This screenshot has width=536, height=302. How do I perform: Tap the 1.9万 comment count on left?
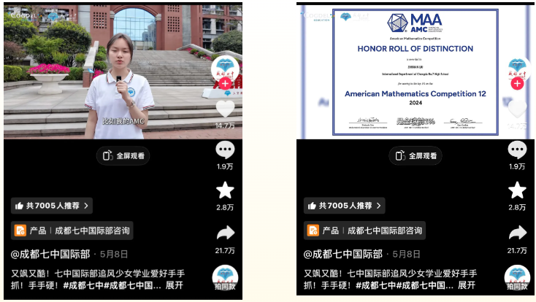[225, 167]
